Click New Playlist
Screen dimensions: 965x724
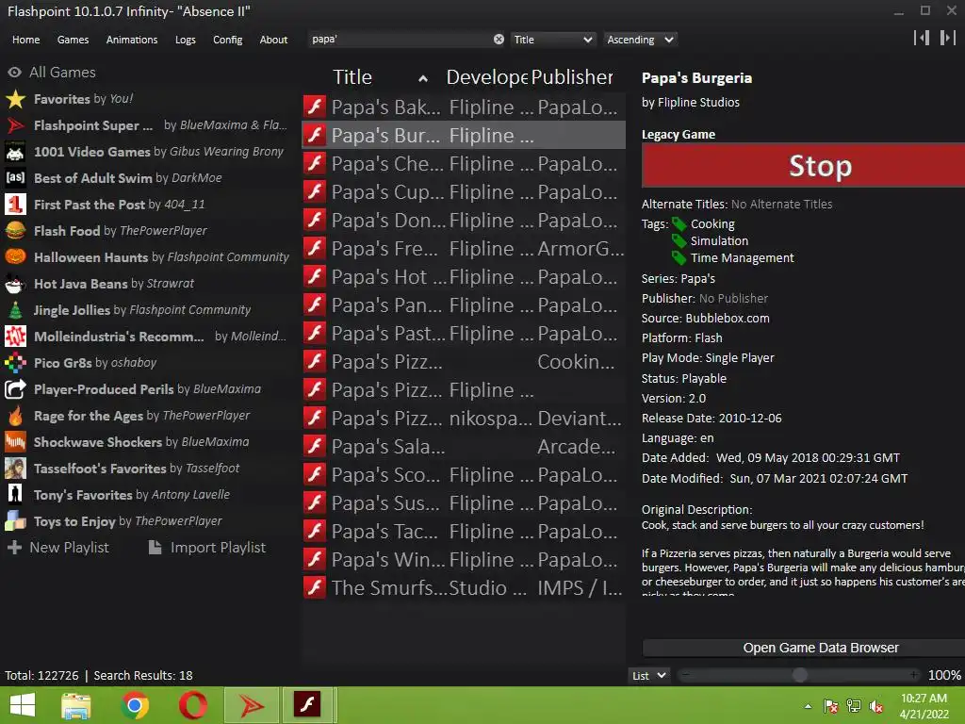(x=58, y=548)
